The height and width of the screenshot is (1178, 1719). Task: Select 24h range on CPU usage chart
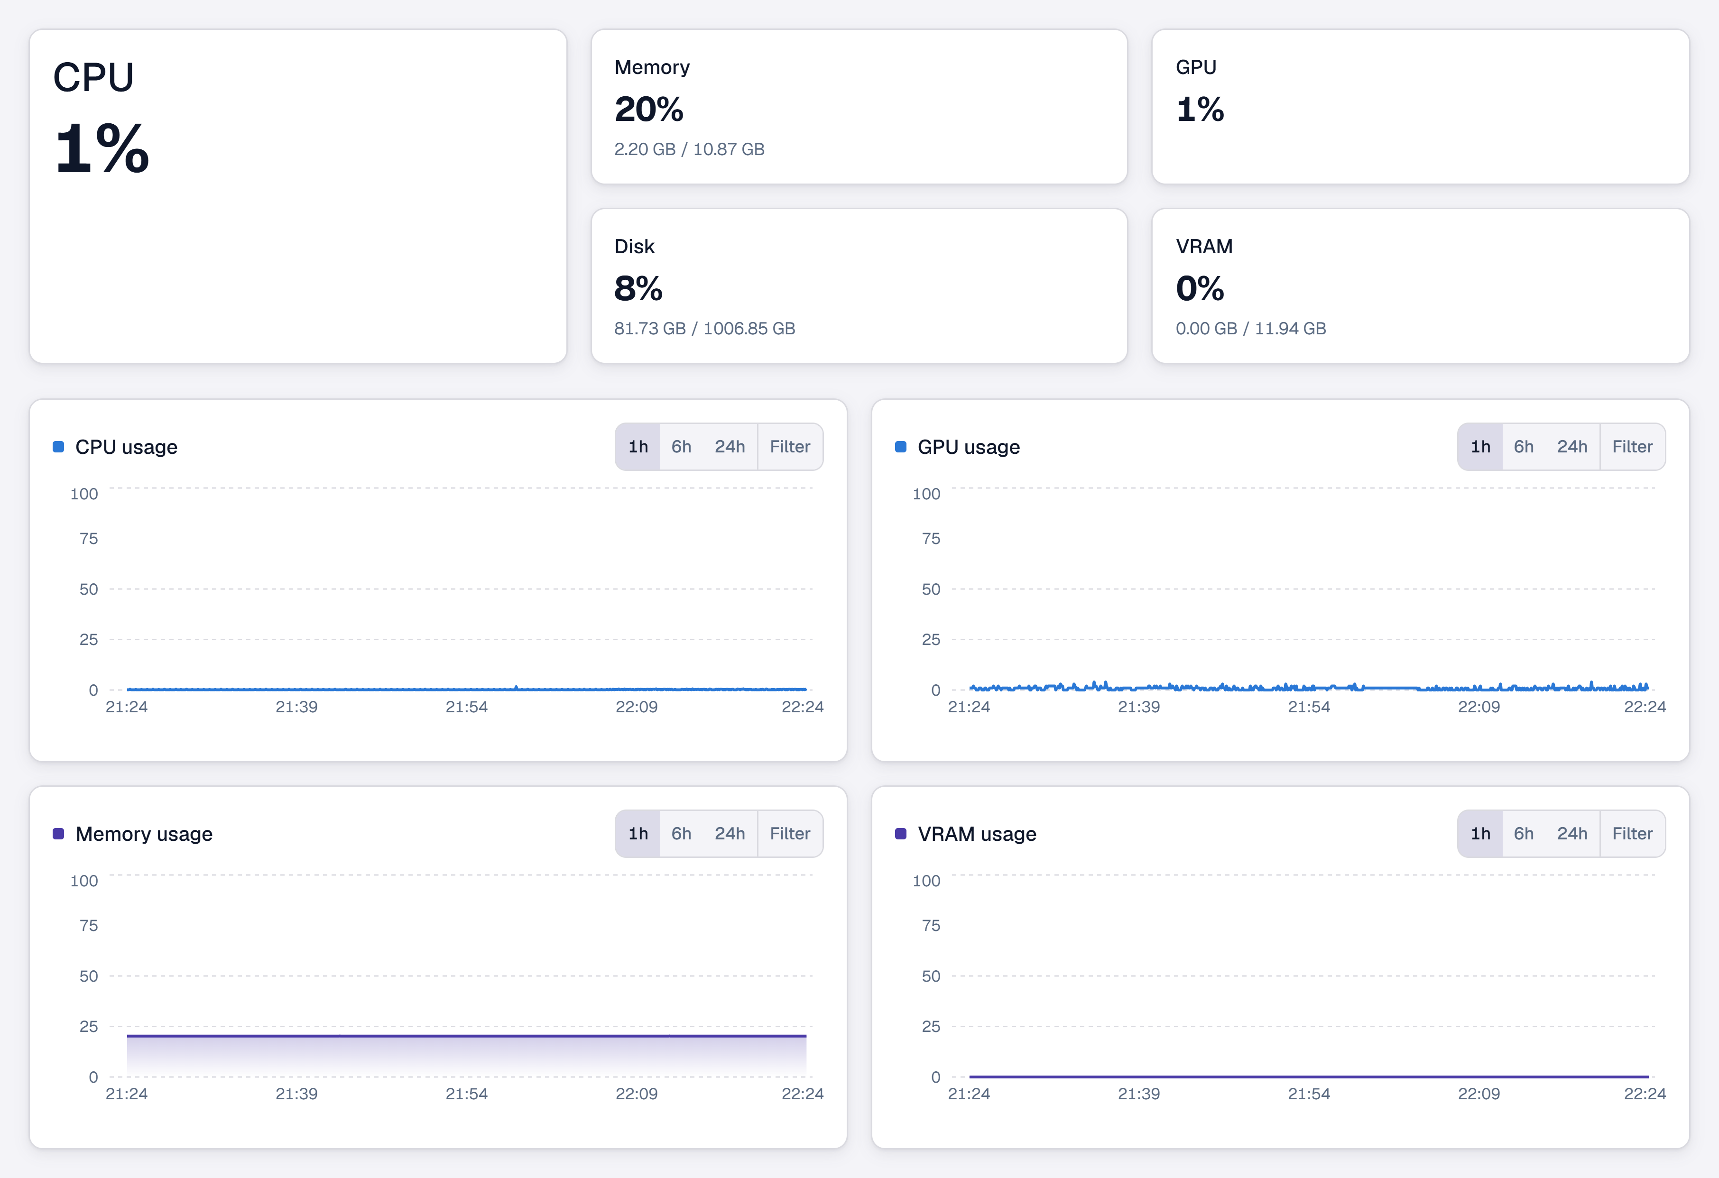point(730,447)
